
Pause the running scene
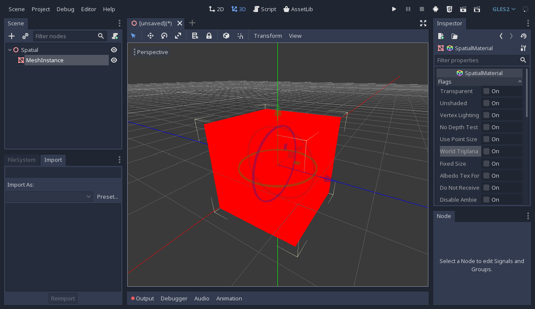point(408,9)
